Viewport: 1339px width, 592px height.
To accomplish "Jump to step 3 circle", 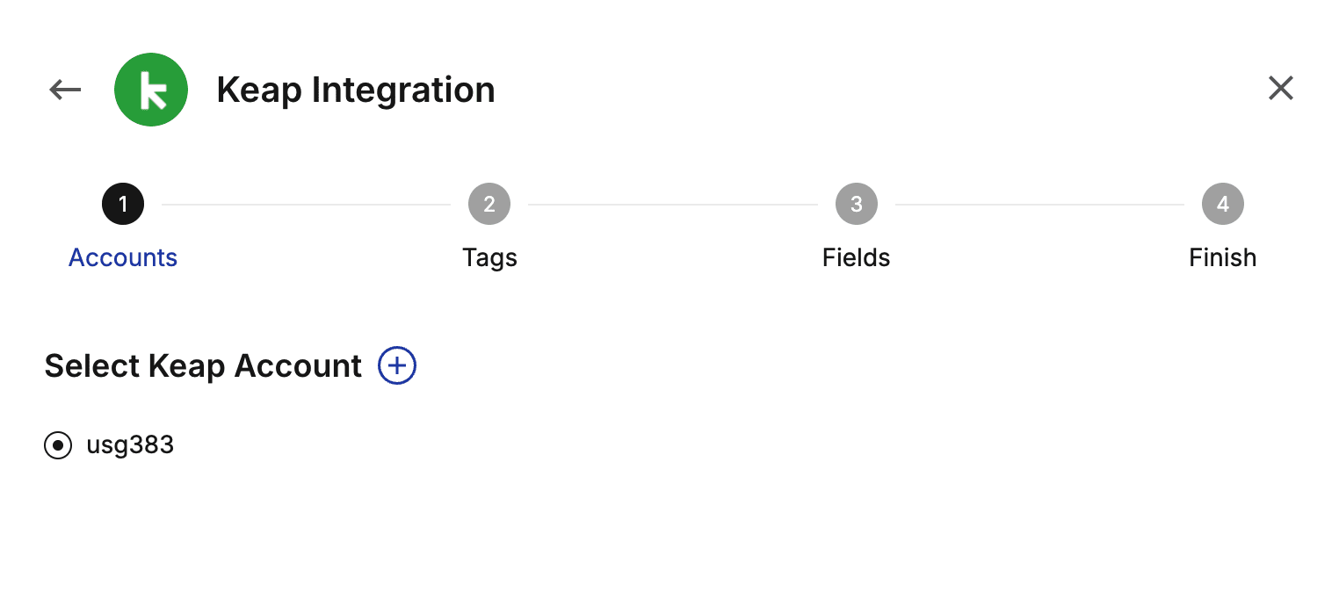I will click(857, 205).
